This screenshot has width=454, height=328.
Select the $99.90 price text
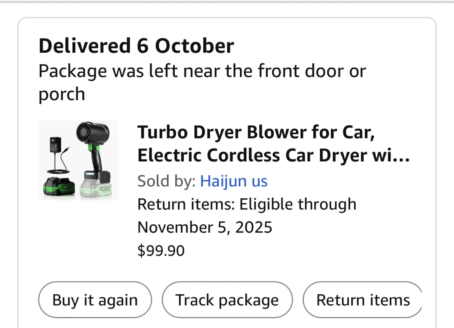(161, 250)
